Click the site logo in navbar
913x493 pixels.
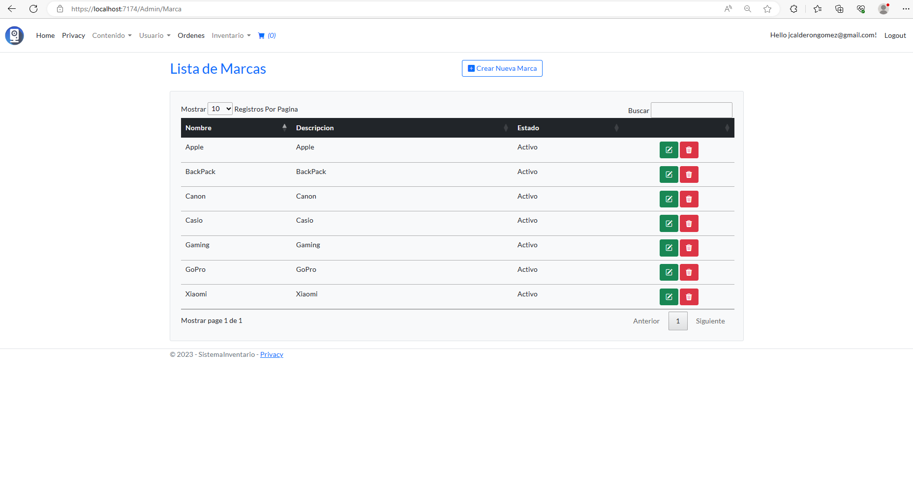tap(14, 35)
